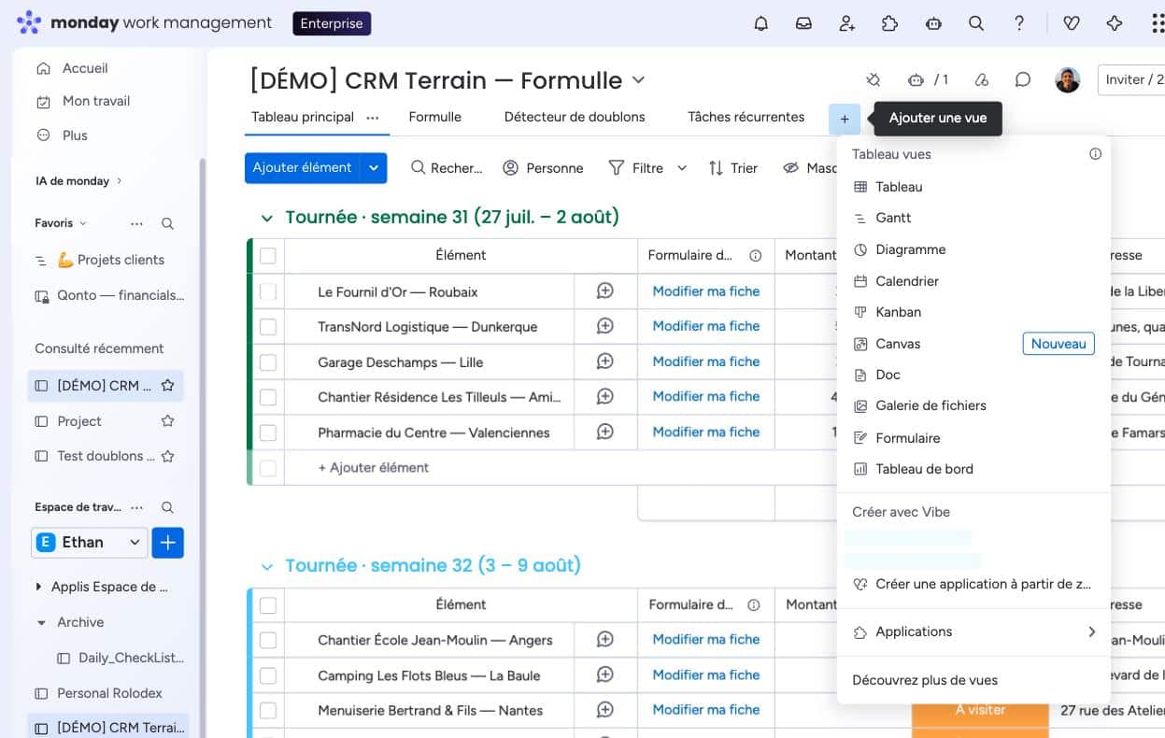
Task: Switch to Tâches récurrentes tab
Action: [x=746, y=117]
